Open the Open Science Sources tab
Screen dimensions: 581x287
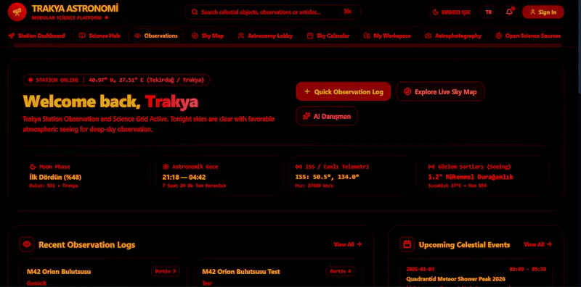(529, 36)
